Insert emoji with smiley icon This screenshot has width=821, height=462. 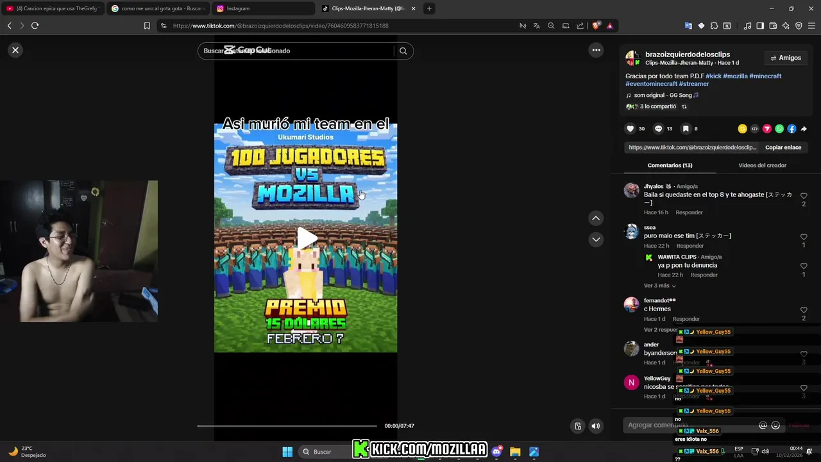pos(775,425)
